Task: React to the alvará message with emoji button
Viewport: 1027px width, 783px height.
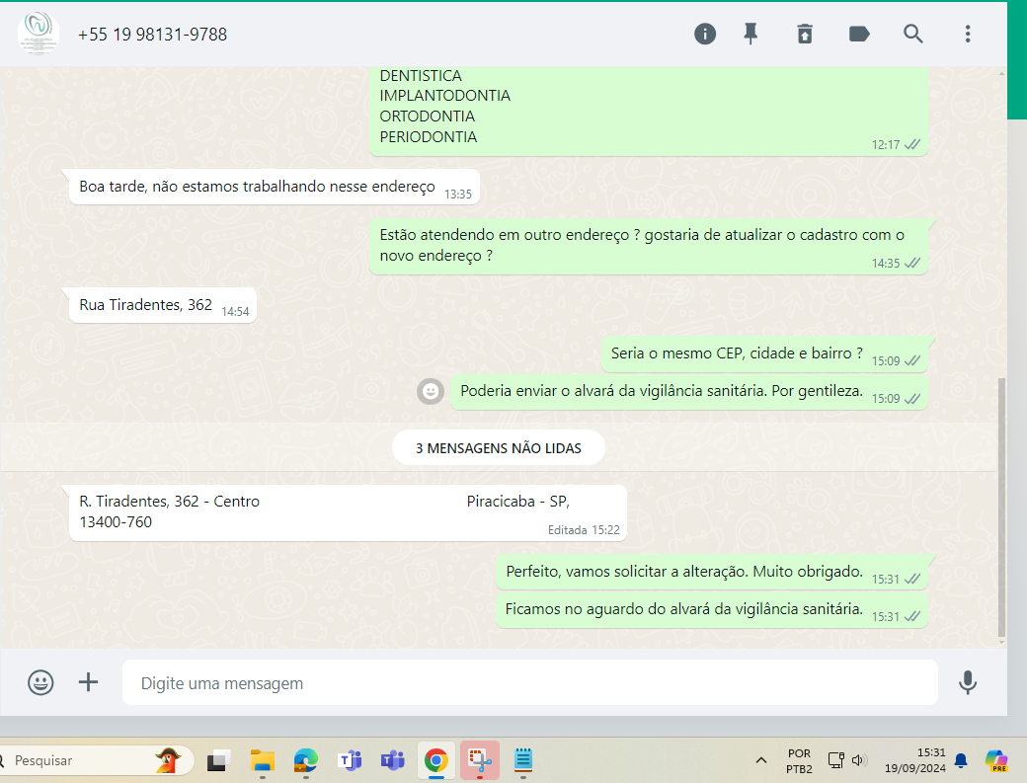Action: coord(431,392)
